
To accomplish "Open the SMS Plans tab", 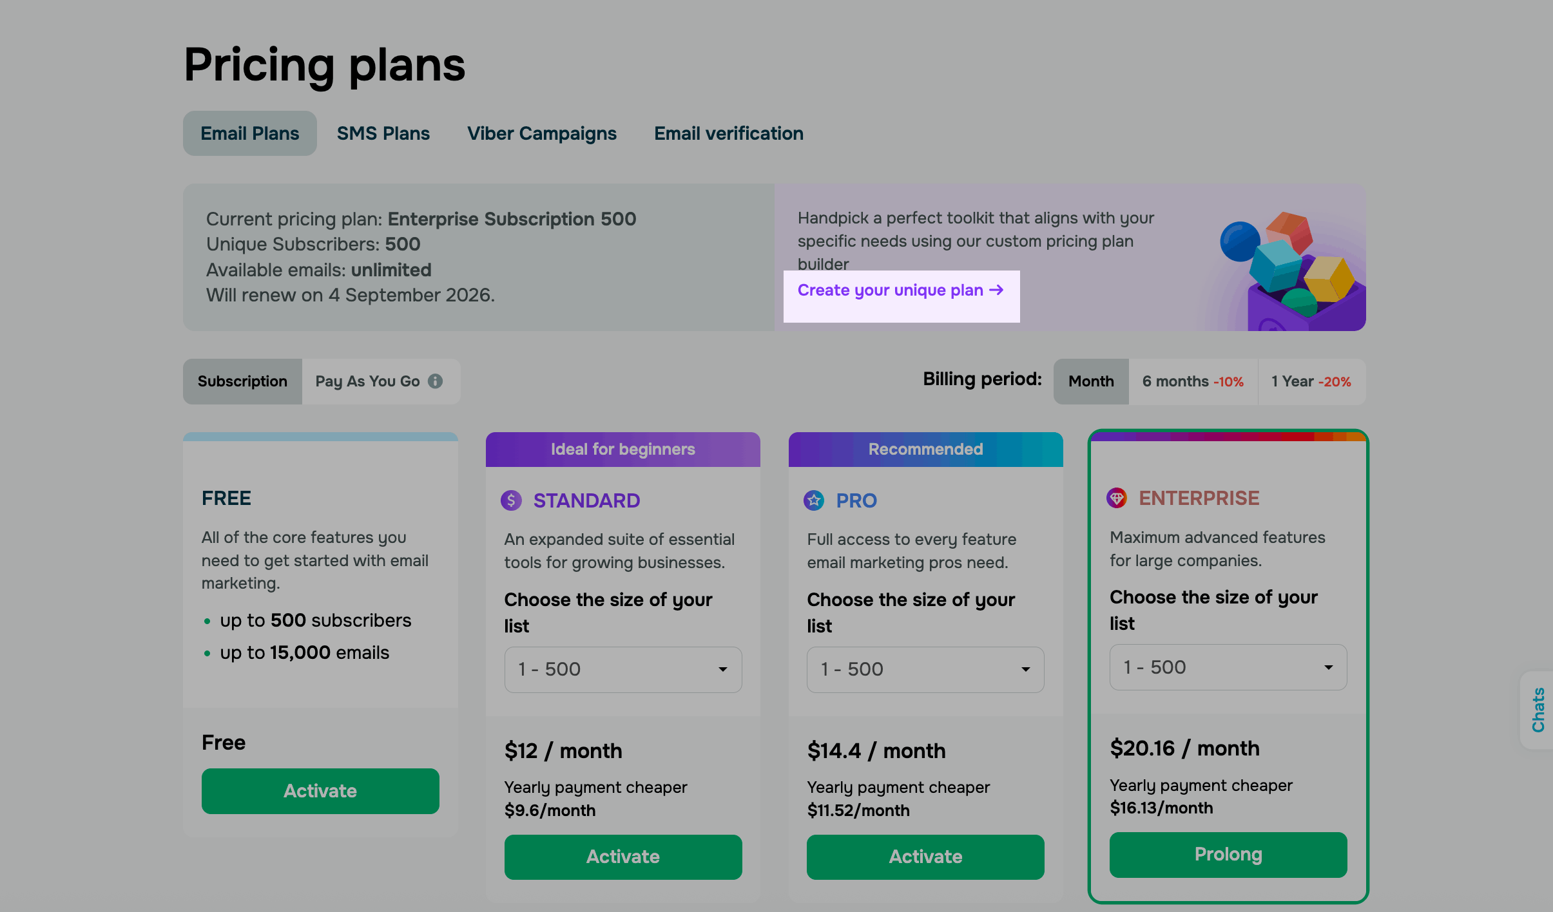I will tap(383, 133).
